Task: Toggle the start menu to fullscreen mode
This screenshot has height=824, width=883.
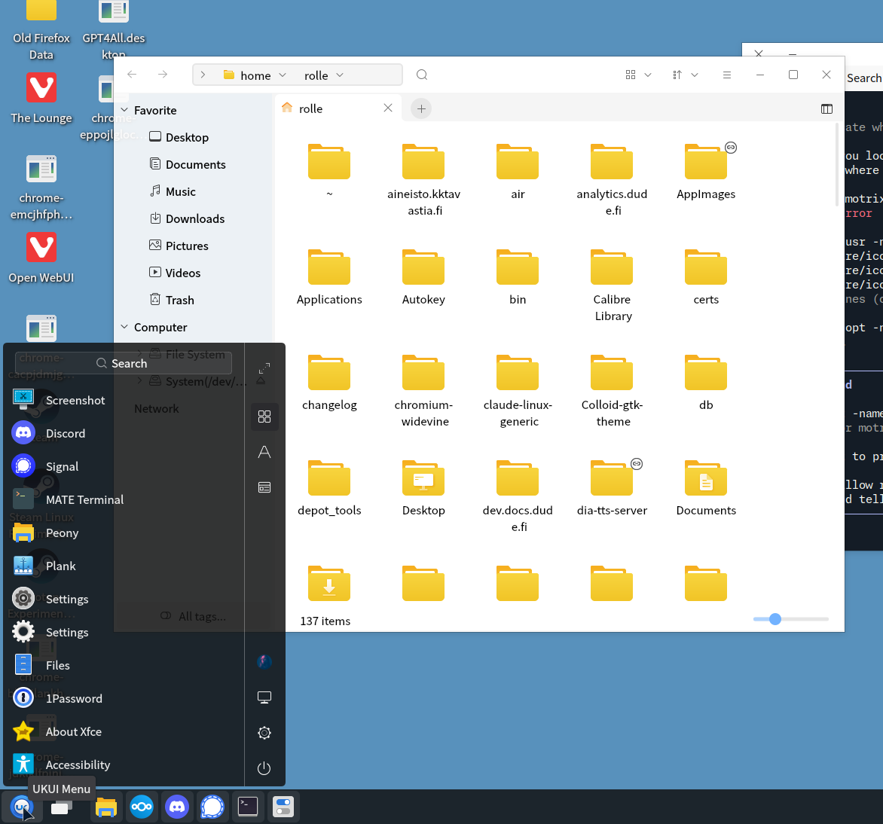Action: [x=264, y=368]
